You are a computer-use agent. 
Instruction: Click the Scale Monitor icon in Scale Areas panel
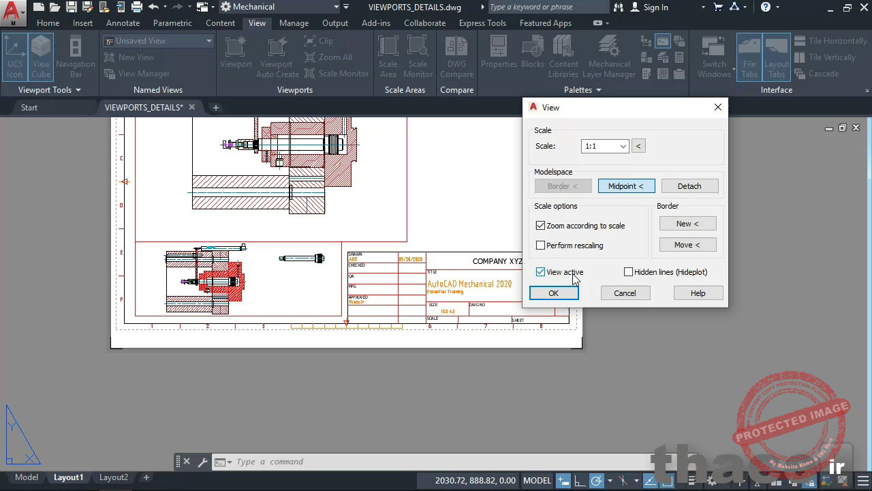coord(418,57)
